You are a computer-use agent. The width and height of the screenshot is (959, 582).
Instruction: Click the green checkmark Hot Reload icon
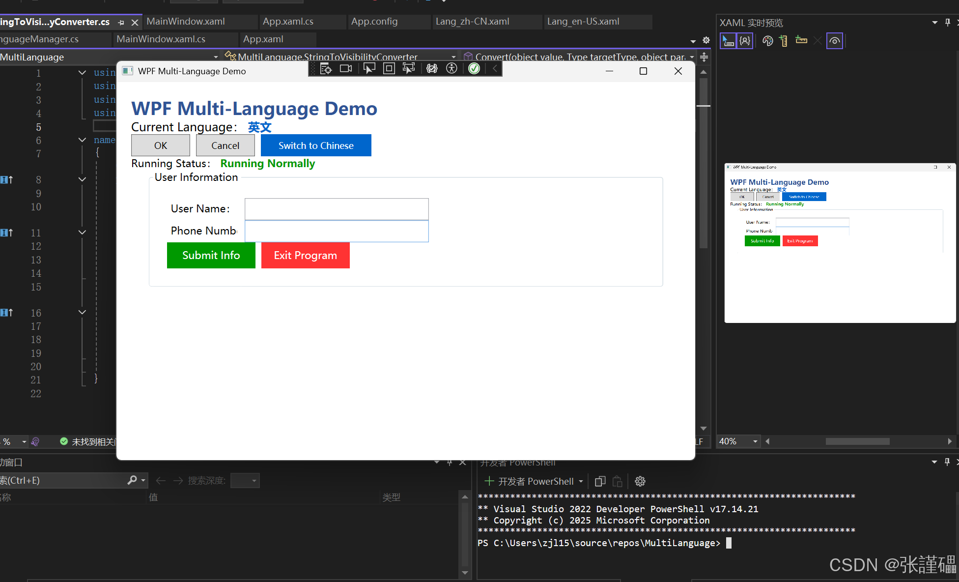tap(474, 69)
